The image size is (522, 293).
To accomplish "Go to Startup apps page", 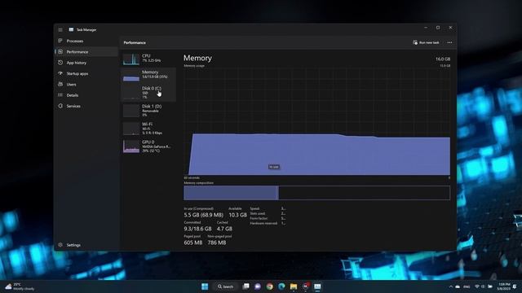I will pyautogui.click(x=86, y=73).
